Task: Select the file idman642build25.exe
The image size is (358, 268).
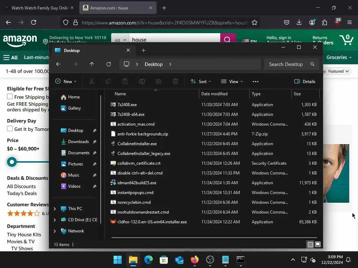Action: (137, 183)
